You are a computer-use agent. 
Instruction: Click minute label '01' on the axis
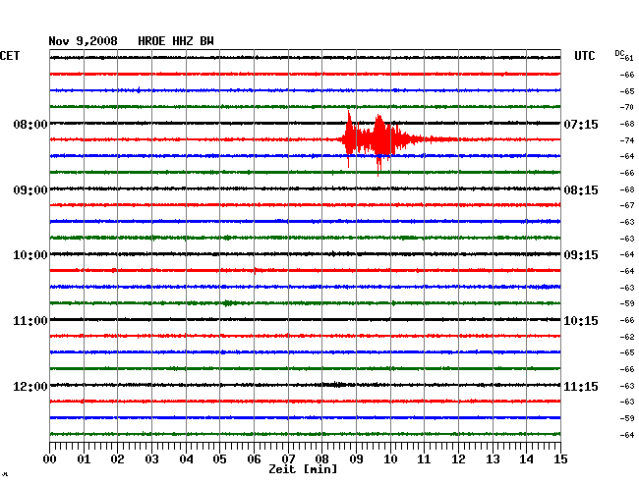pos(84,459)
